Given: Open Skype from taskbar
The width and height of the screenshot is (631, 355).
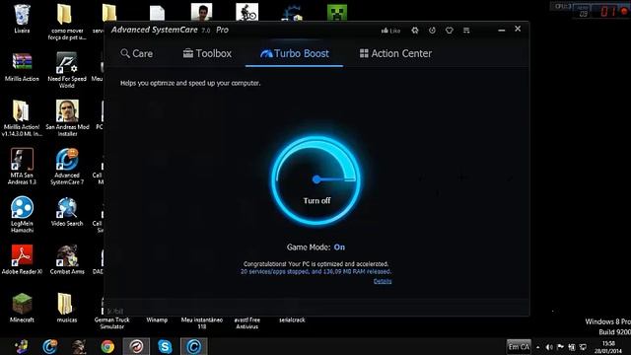Looking at the screenshot, I should click(165, 346).
